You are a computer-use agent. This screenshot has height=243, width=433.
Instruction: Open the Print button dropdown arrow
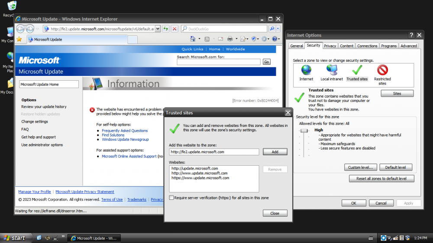point(236,39)
